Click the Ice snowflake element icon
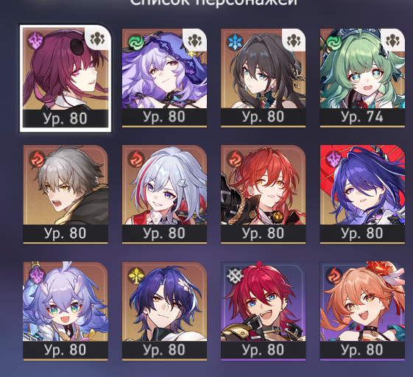 pyautogui.click(x=234, y=42)
